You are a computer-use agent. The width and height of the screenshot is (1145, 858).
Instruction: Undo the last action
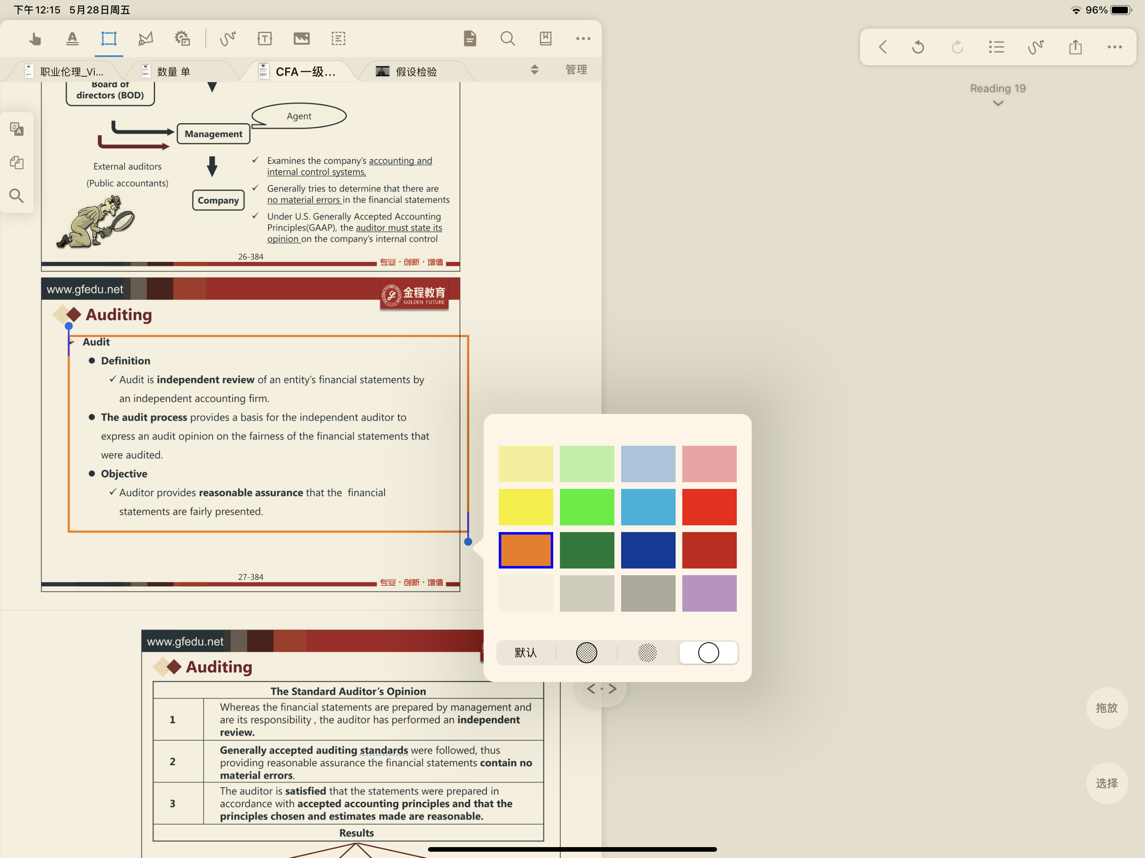pyautogui.click(x=918, y=48)
